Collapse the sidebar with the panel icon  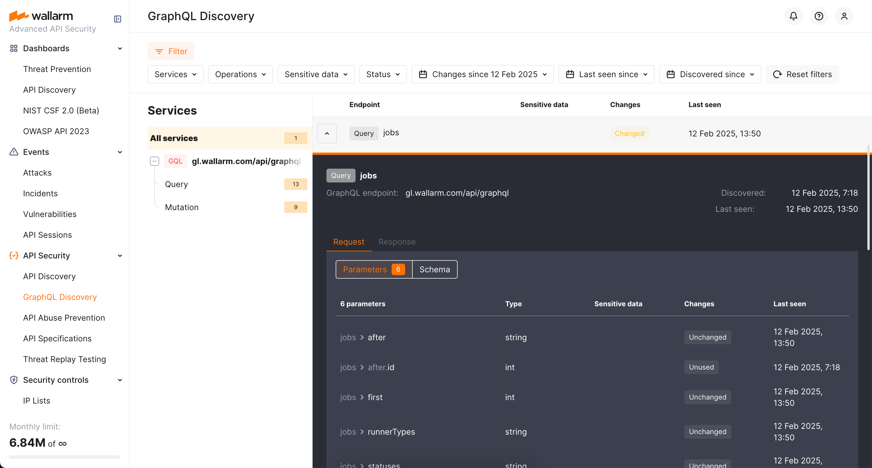click(x=117, y=19)
